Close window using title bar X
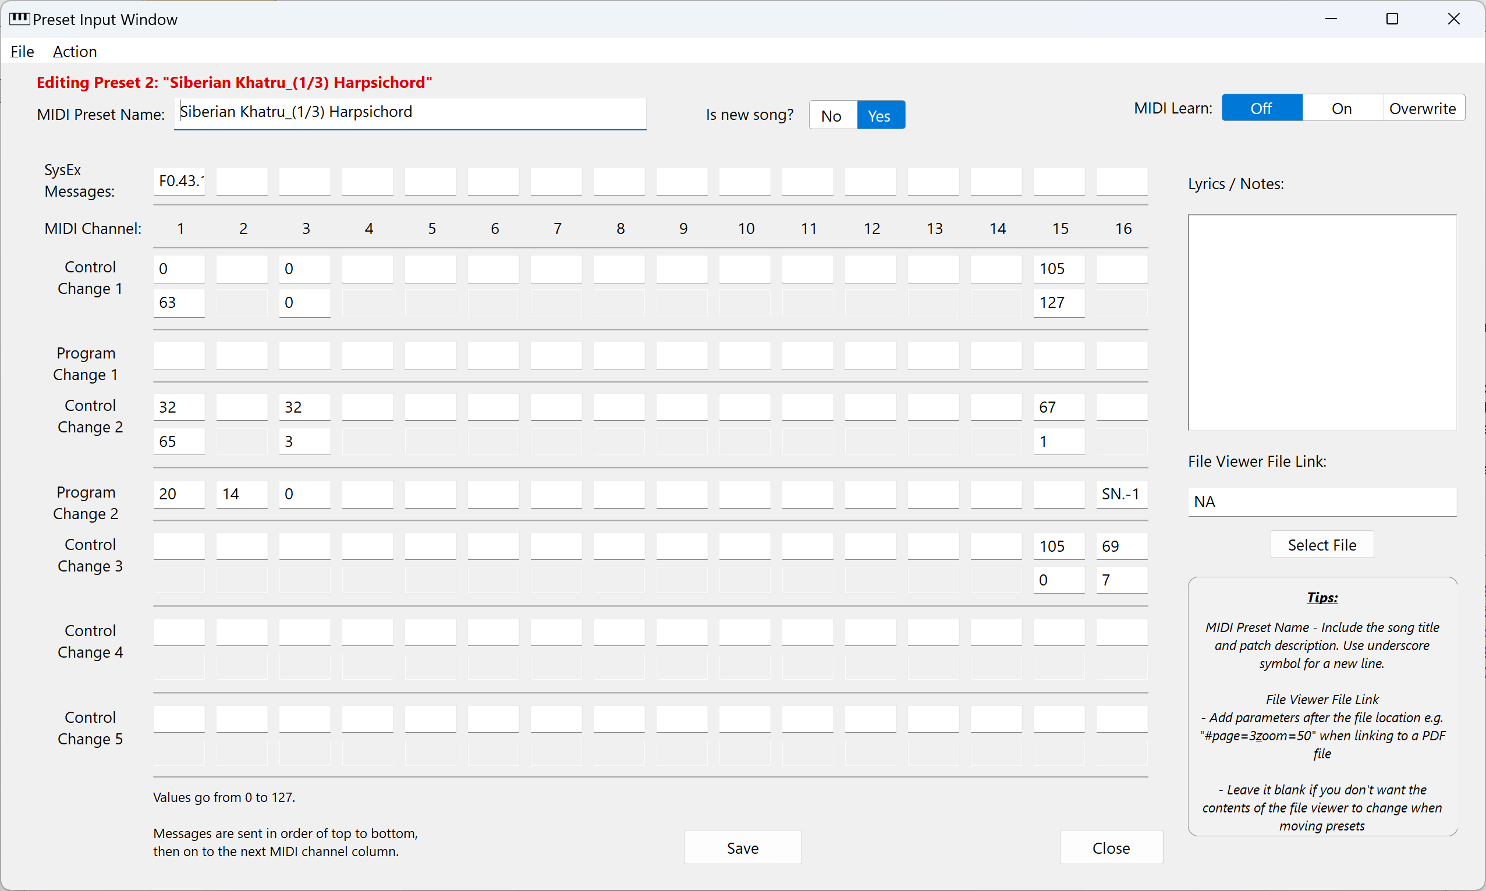 [1453, 19]
